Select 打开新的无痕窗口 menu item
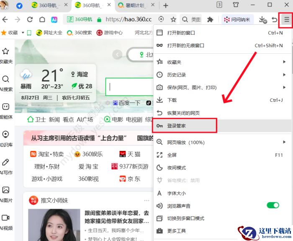This screenshot has width=293, height=241. point(222,45)
